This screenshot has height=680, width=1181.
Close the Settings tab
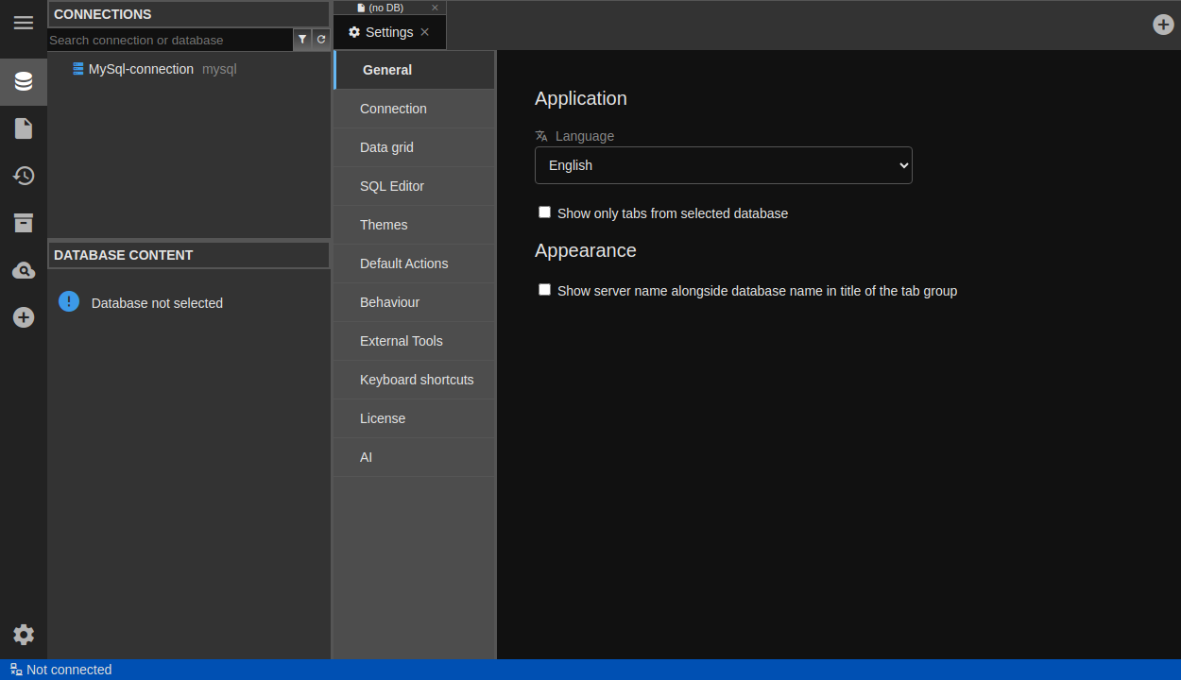(x=425, y=32)
